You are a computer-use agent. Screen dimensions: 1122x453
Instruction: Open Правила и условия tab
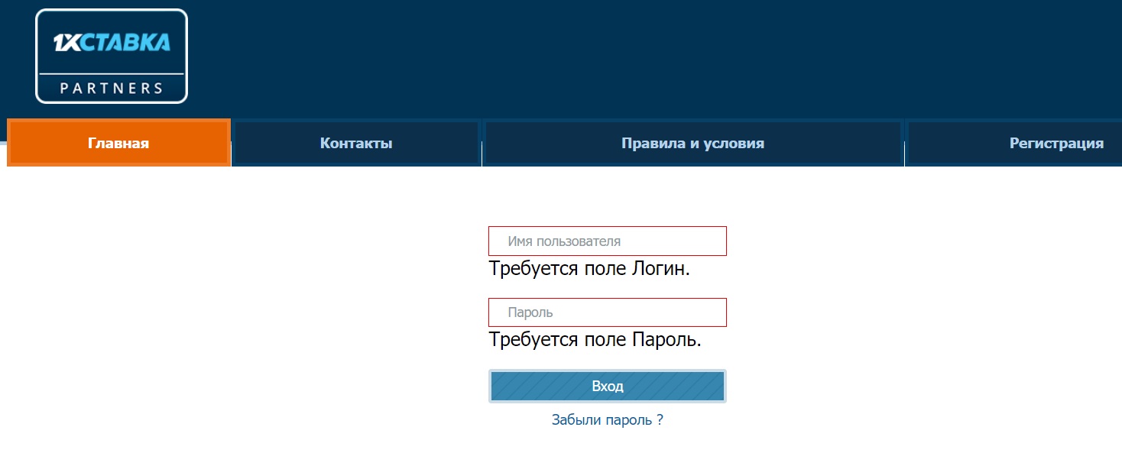[693, 143]
